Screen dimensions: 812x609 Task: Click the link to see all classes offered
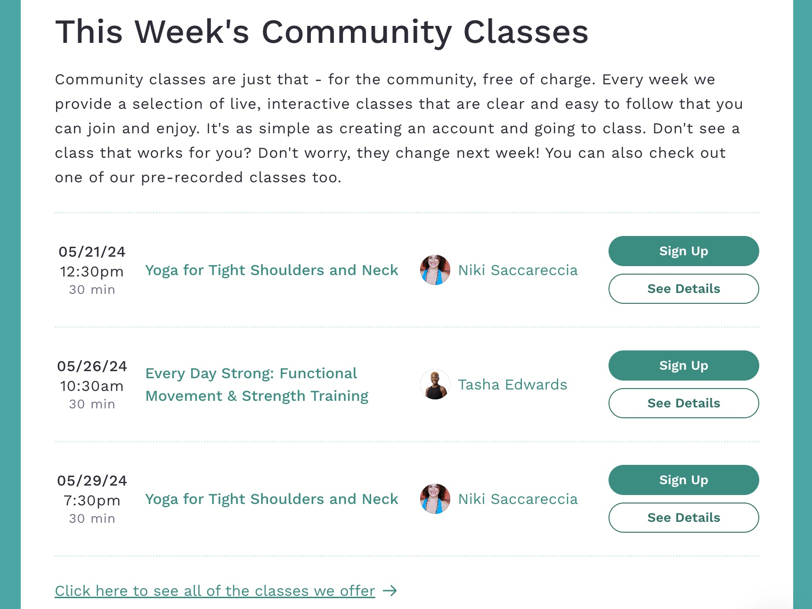pyautogui.click(x=215, y=591)
